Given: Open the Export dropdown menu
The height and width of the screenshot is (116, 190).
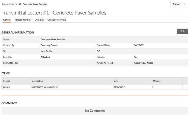Looking at the screenshot, I should point(179,4).
